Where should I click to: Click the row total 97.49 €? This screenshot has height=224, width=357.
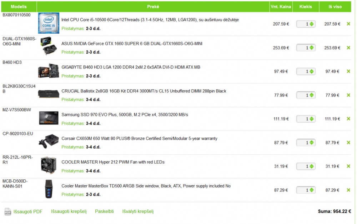click(x=332, y=71)
